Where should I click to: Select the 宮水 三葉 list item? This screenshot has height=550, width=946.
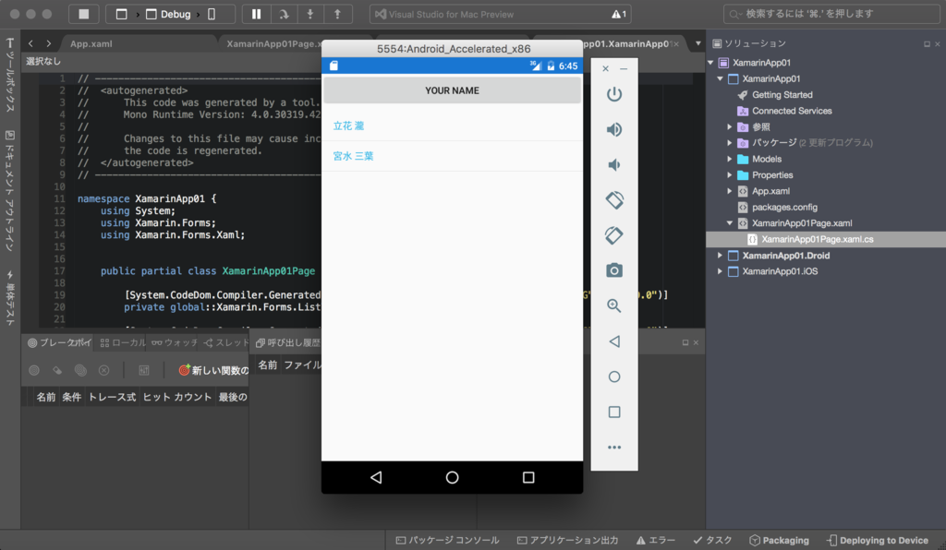click(x=452, y=156)
